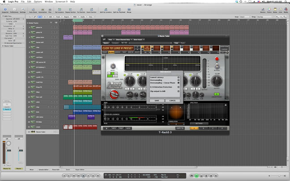Open the Inspector from the toolbar
Image resolution: width=290 pixels, height=181 pixels.
[5, 10]
